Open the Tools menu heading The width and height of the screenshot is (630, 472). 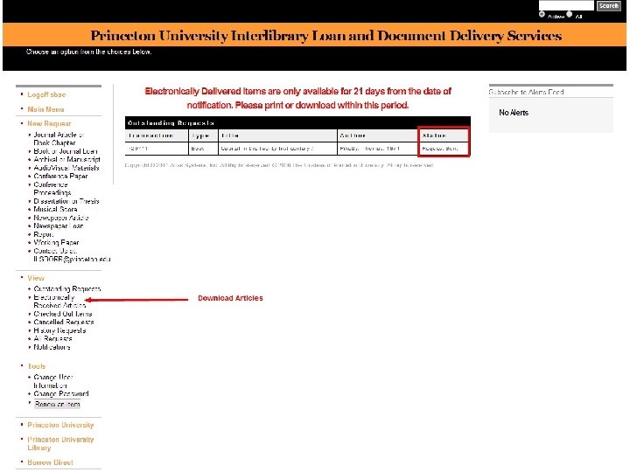pos(37,366)
